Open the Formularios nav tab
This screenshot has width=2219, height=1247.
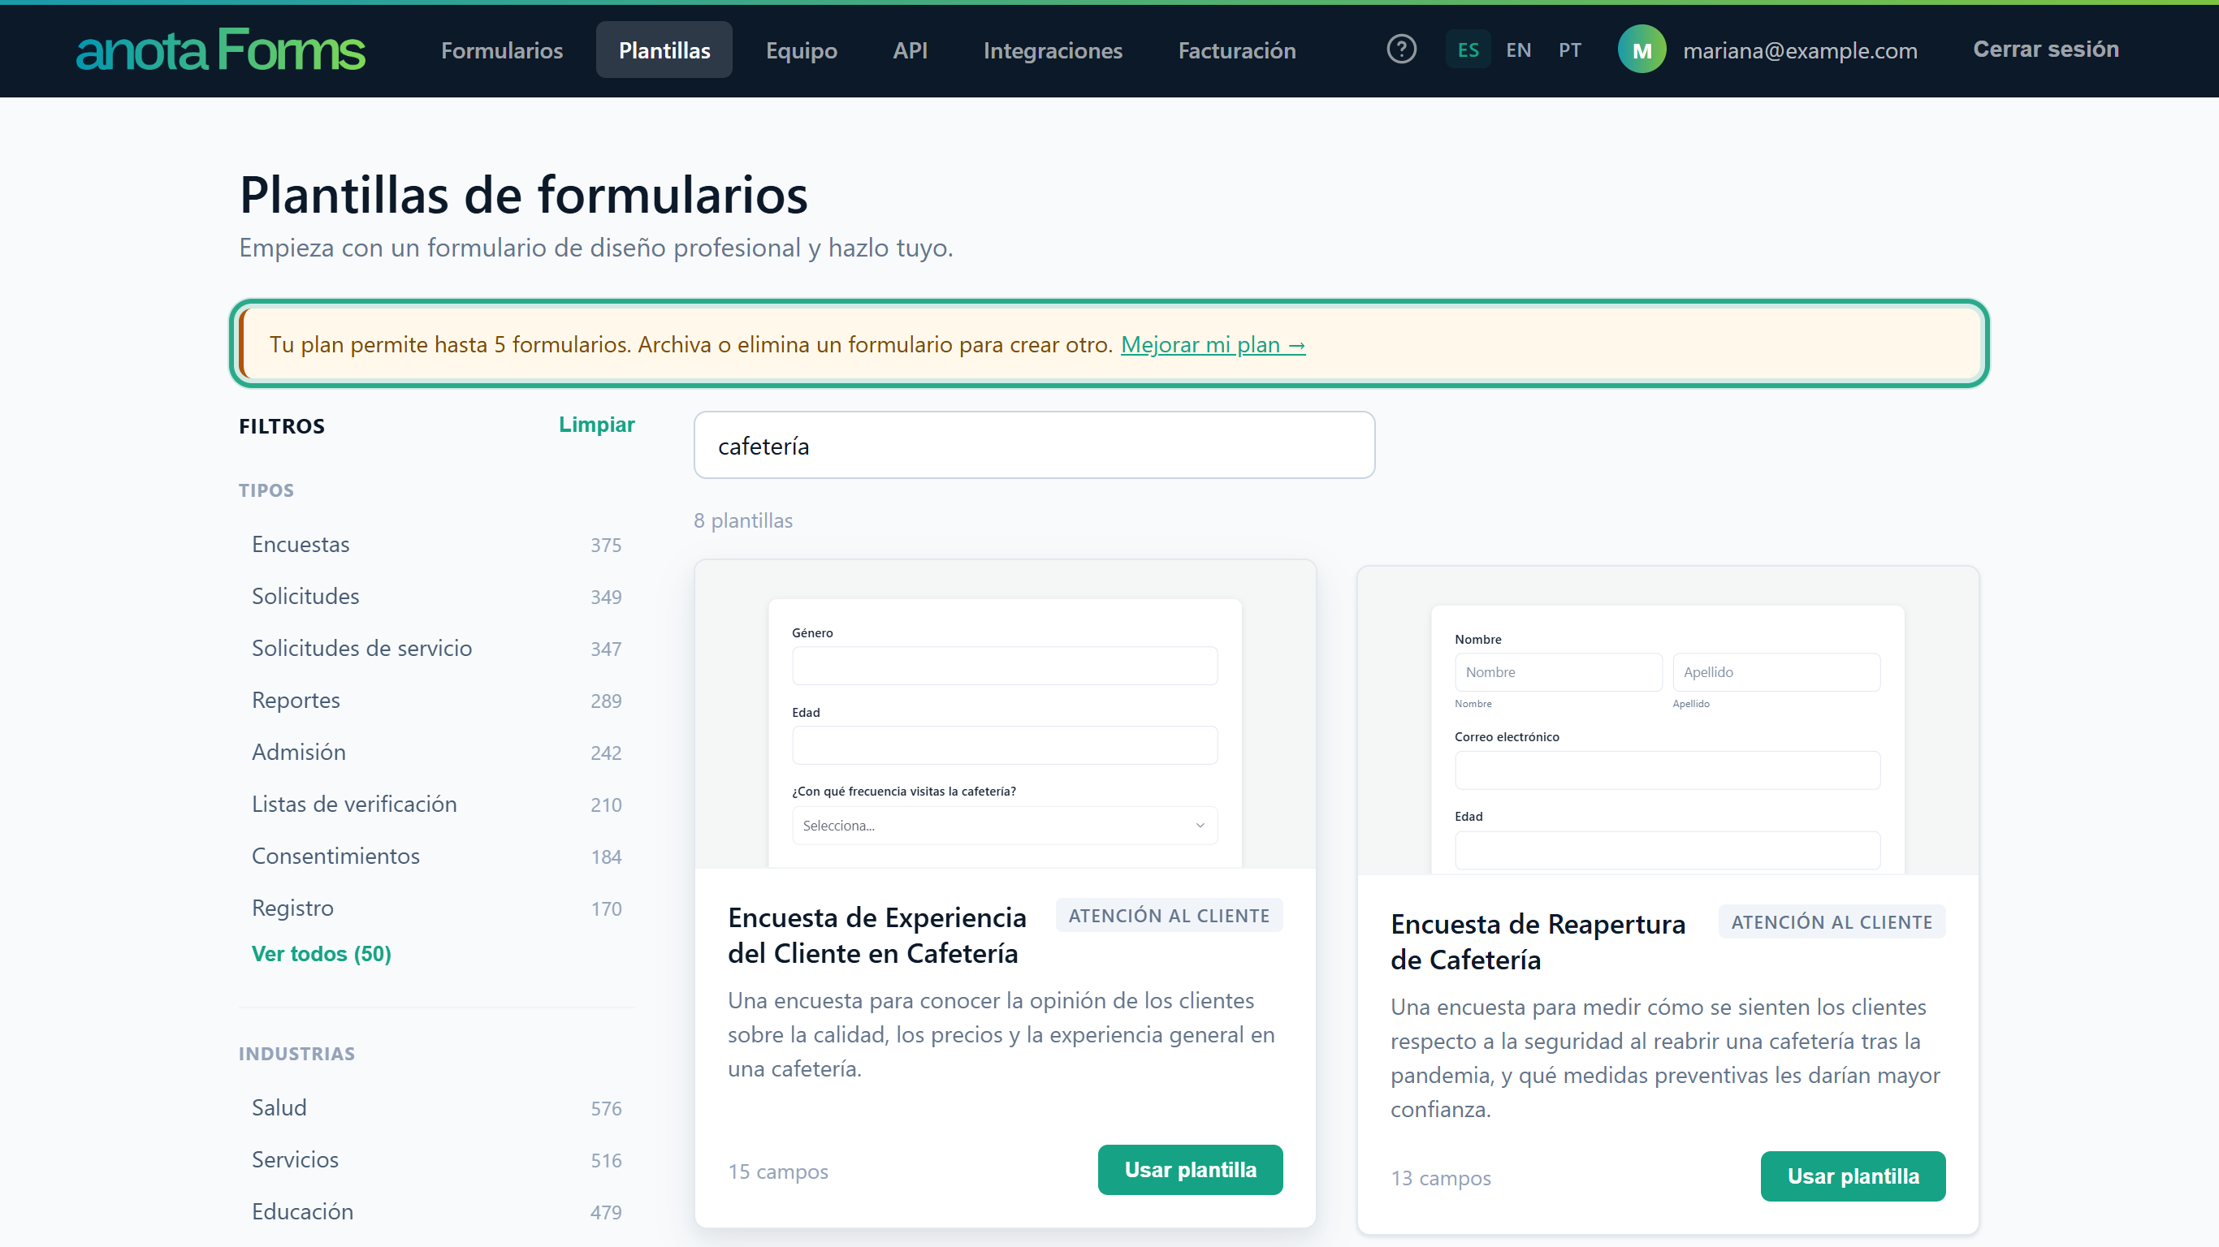tap(502, 50)
